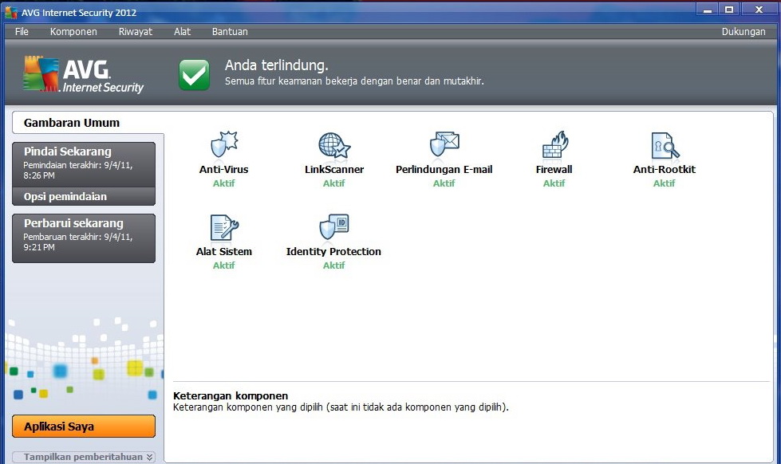The image size is (781, 464).
Task: Open the Aplikasi Saya button
Action: pyautogui.click(x=84, y=427)
